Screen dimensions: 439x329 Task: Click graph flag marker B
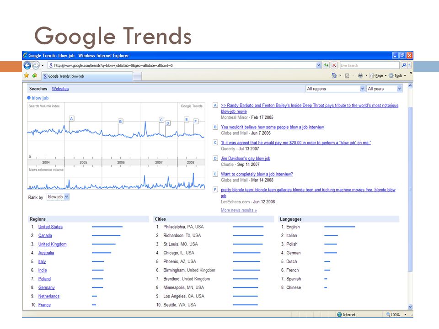coord(120,122)
